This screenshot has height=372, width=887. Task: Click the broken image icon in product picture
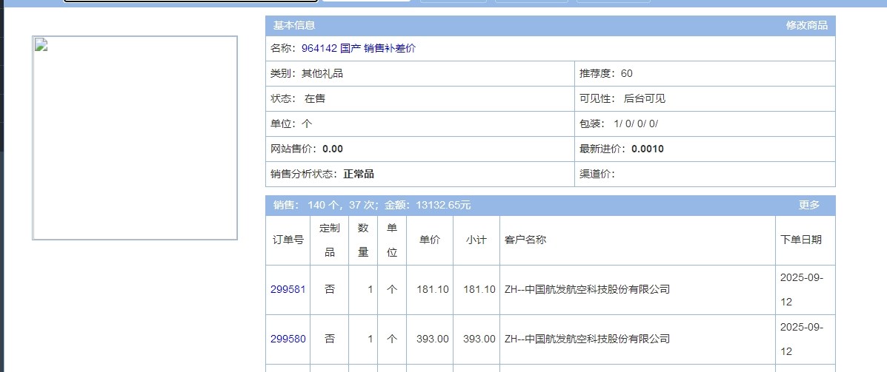pyautogui.click(x=41, y=45)
